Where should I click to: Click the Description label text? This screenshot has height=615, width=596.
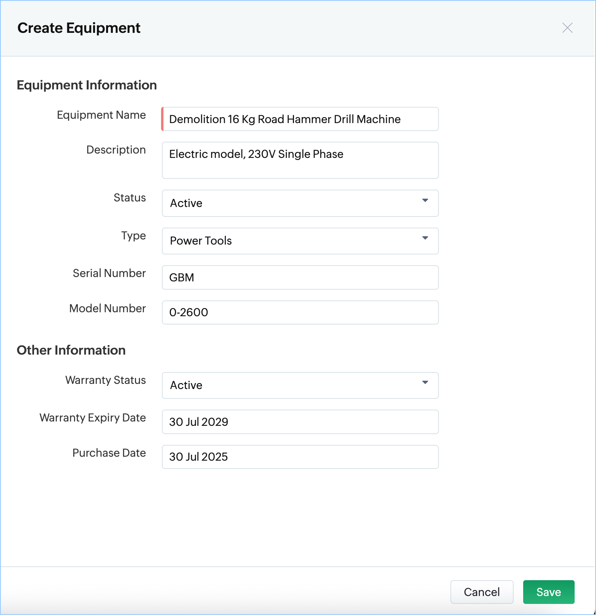[x=116, y=150]
